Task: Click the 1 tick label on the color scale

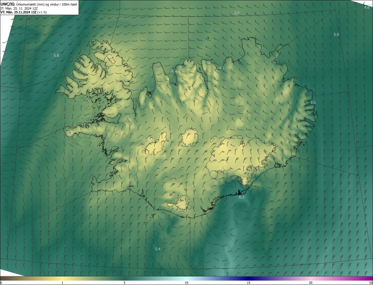Action: 62,283
